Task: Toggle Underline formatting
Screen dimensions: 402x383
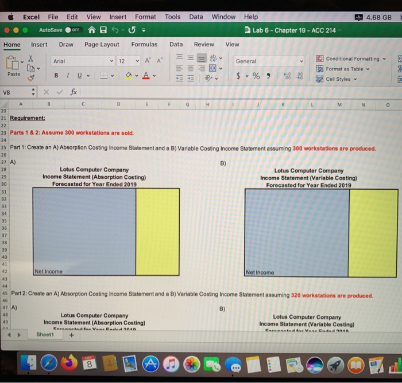Action: coord(80,75)
